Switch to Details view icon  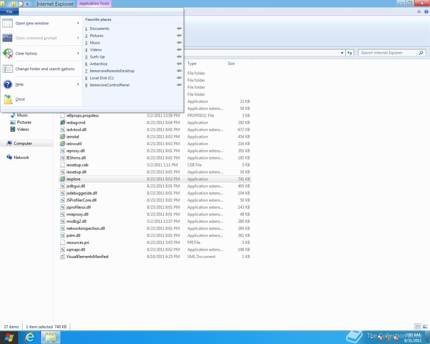(418, 327)
